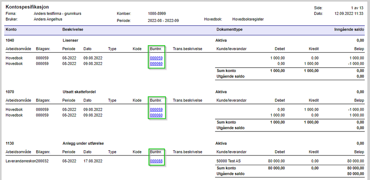Click the date stamp 12.09.2022 11:33
This screenshot has width=370, height=180.
click(x=349, y=13)
